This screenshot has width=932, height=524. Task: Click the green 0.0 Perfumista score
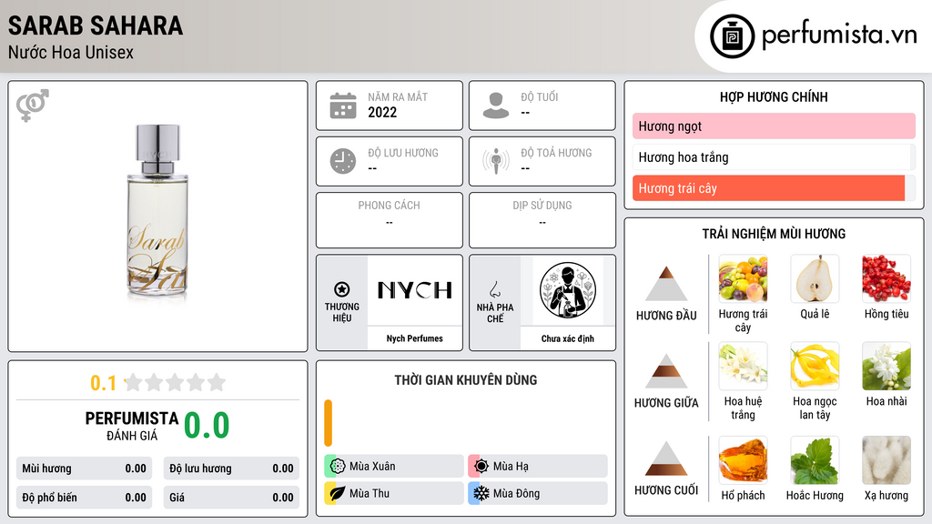(207, 426)
